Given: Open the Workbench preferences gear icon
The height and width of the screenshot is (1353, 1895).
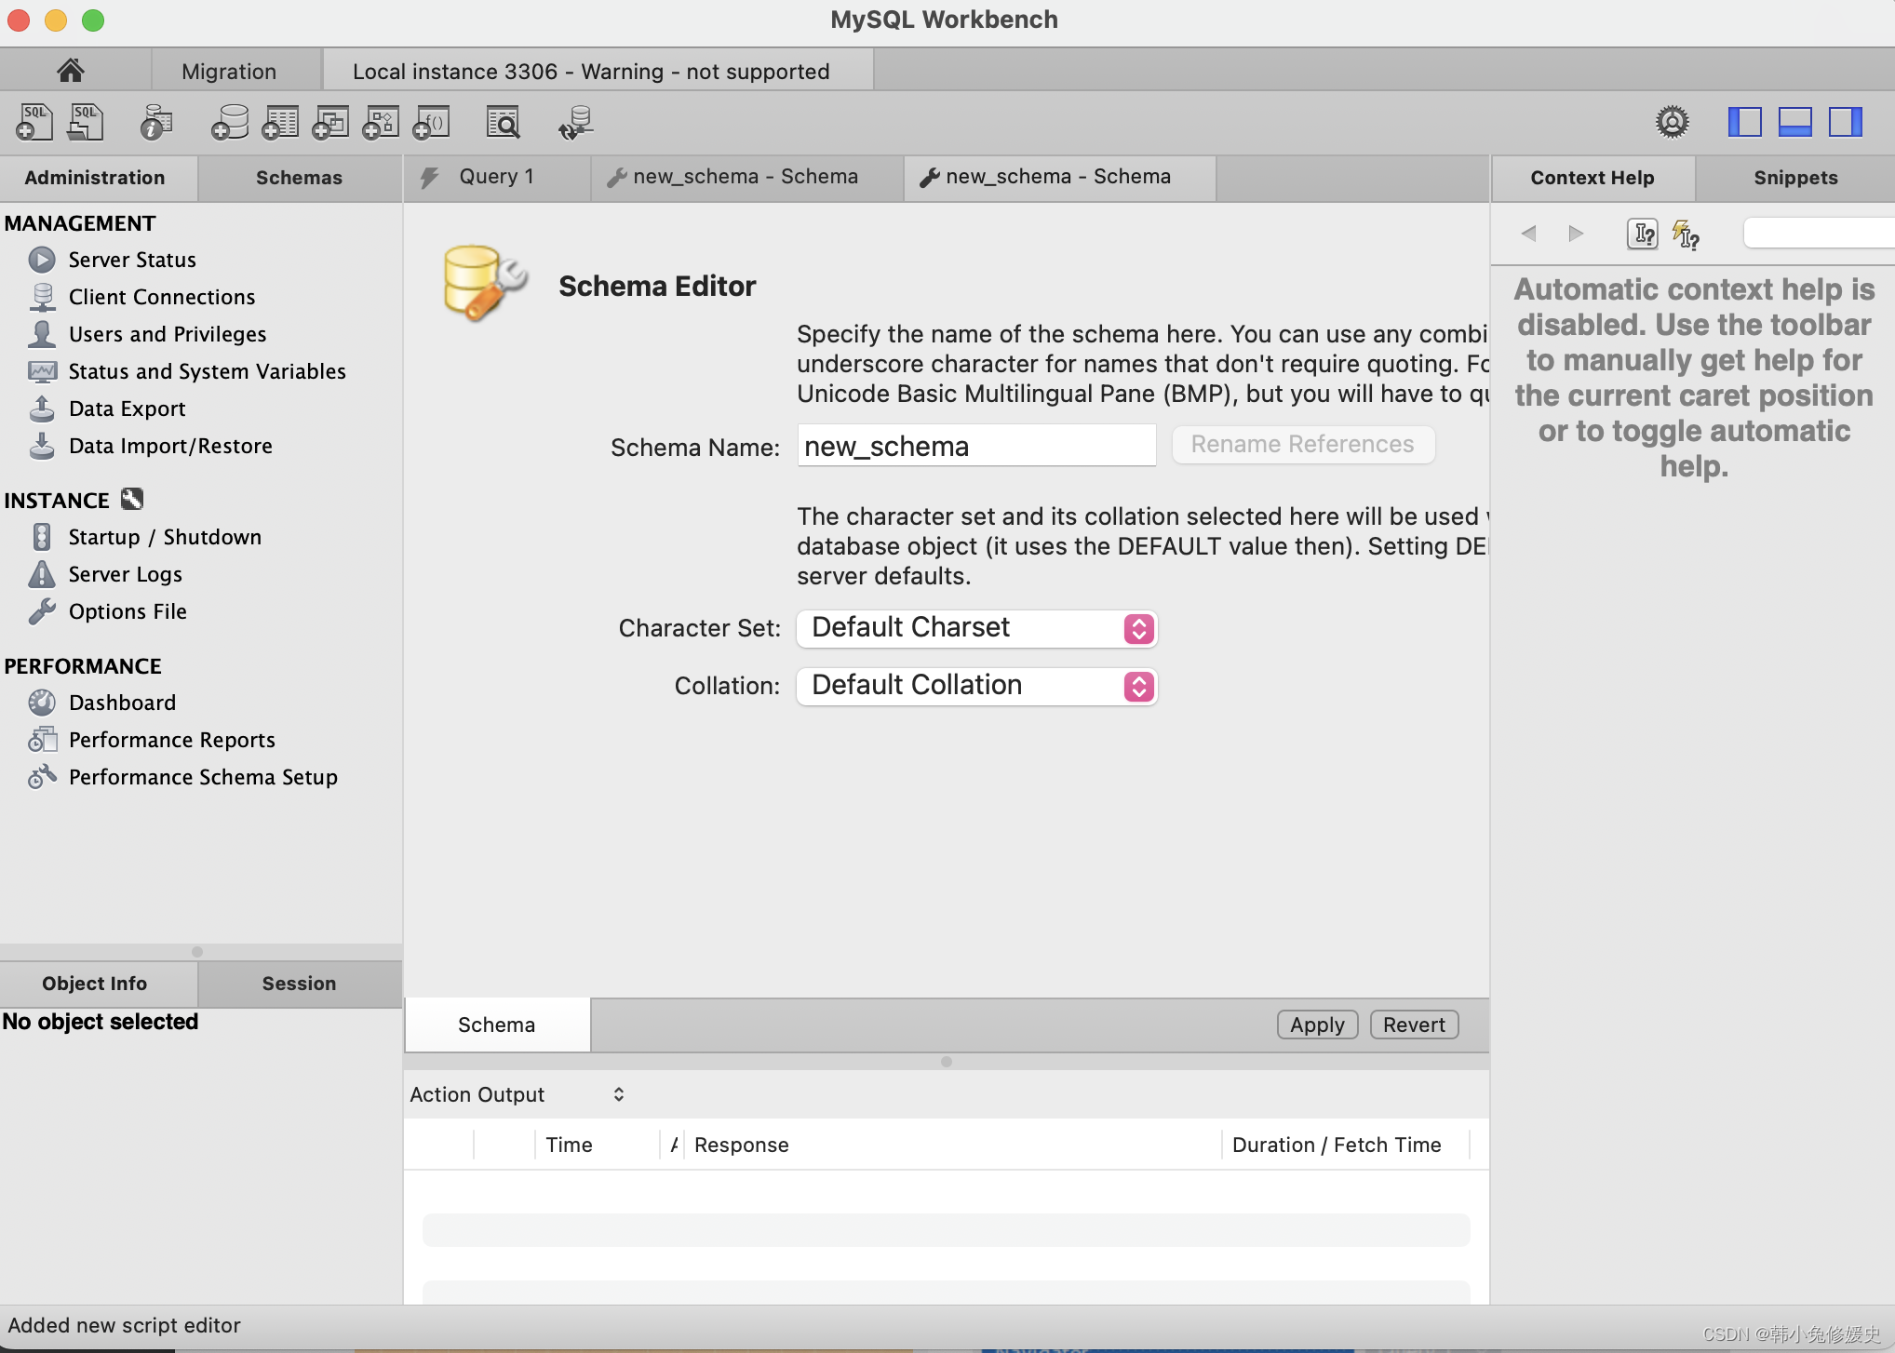Looking at the screenshot, I should pyautogui.click(x=1672, y=122).
